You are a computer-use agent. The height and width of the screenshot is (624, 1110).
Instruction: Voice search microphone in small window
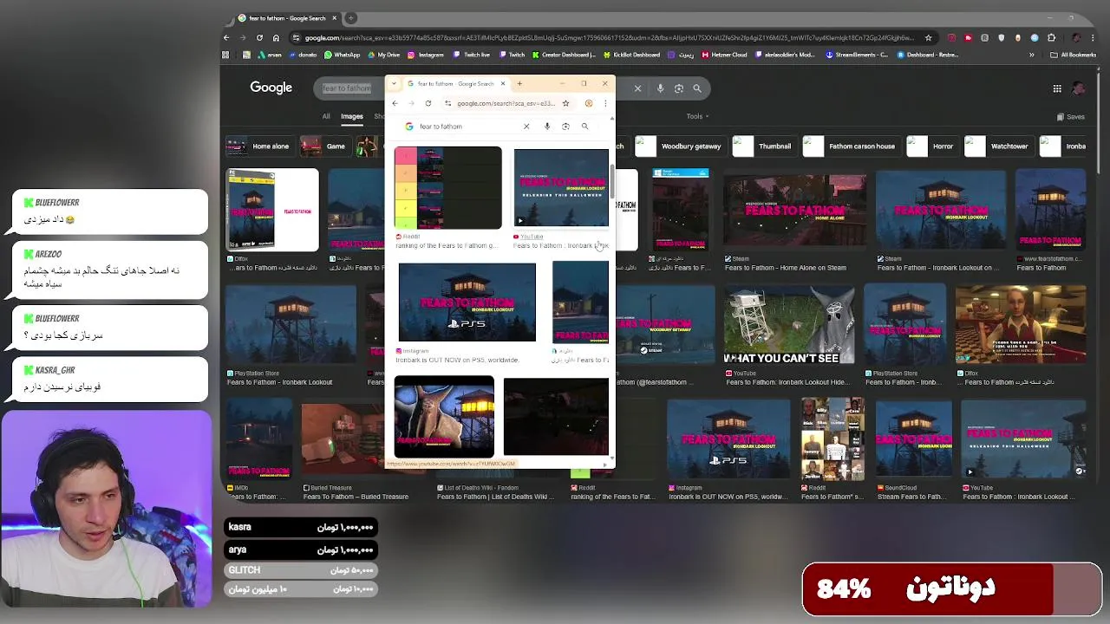(547, 127)
